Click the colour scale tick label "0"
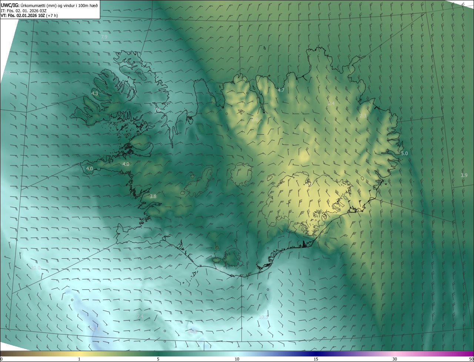The height and width of the screenshot is (362, 474). point(1,359)
